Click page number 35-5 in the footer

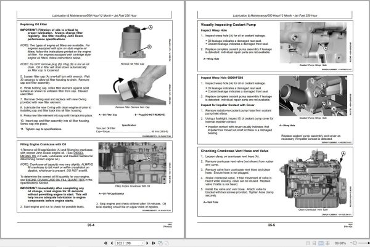[x=271, y=225]
